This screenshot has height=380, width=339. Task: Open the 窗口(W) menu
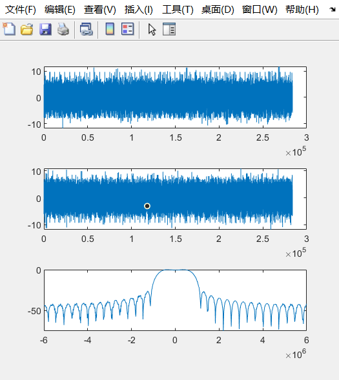click(x=260, y=10)
